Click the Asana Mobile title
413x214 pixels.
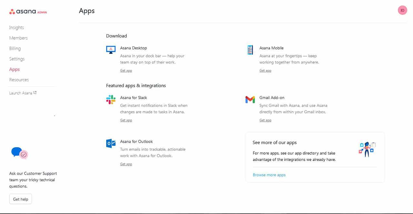point(272,48)
